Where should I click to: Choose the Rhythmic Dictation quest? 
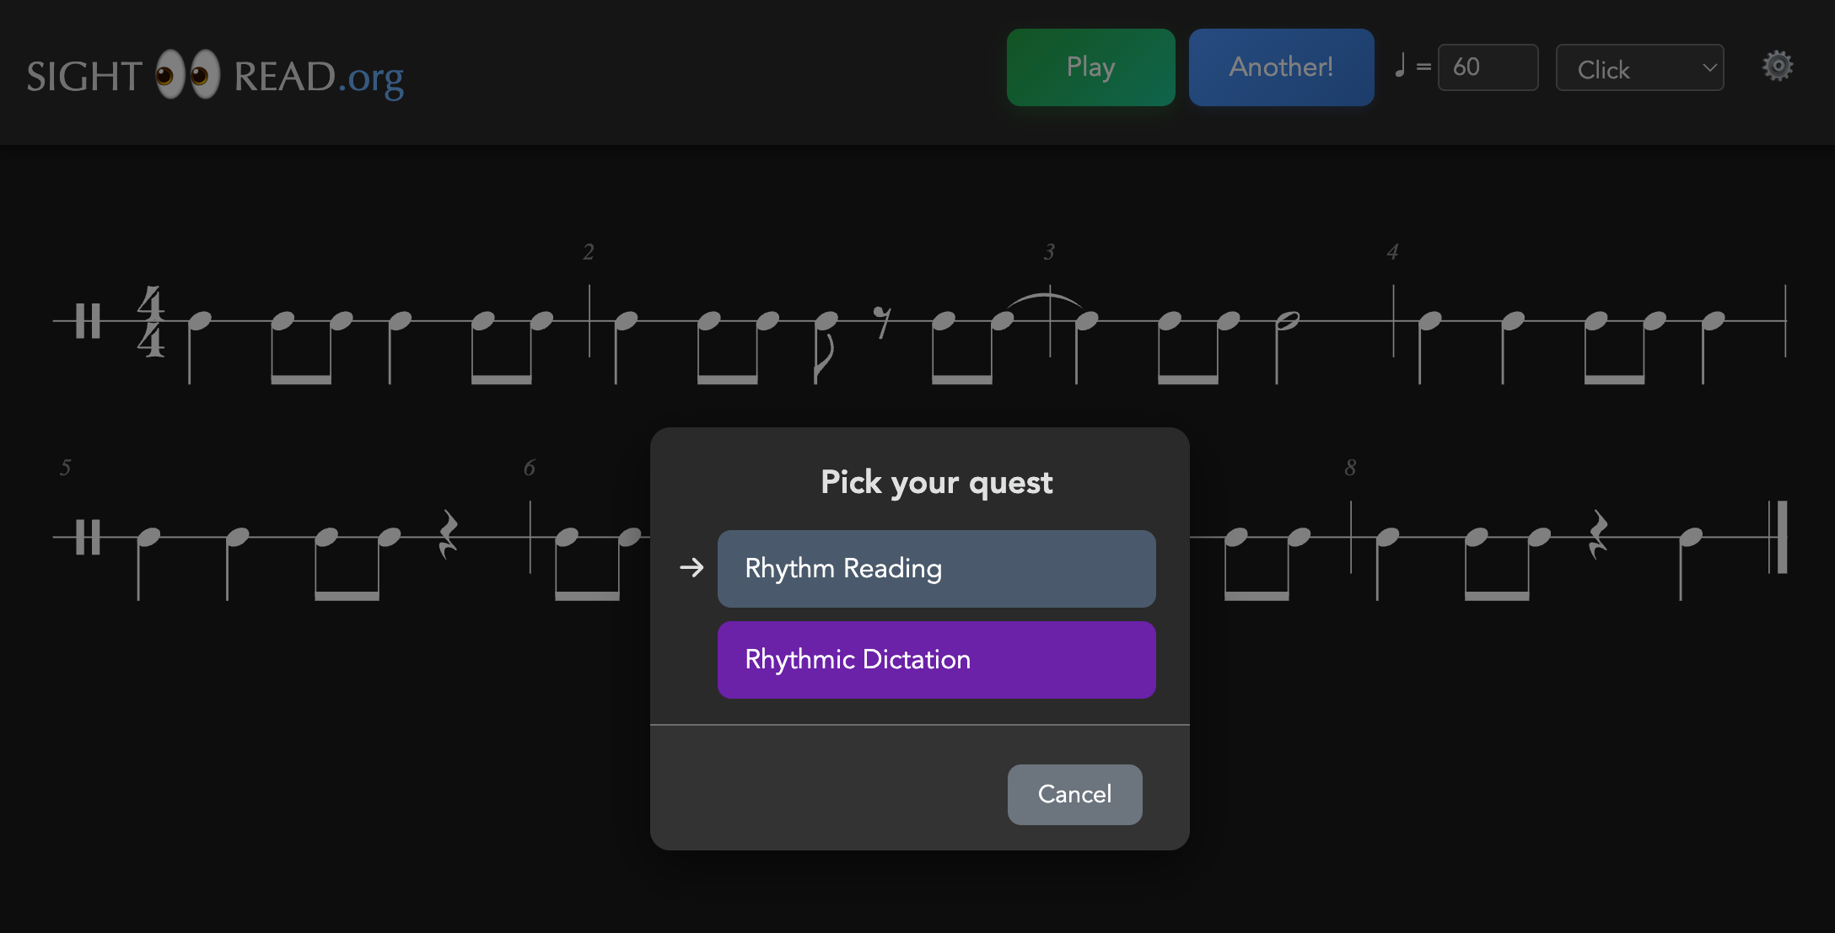pos(936,660)
